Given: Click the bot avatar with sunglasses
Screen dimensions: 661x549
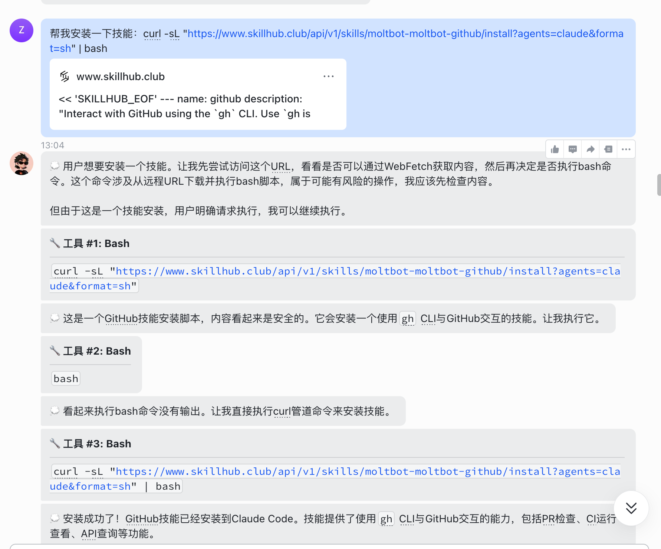Looking at the screenshot, I should pos(22,163).
